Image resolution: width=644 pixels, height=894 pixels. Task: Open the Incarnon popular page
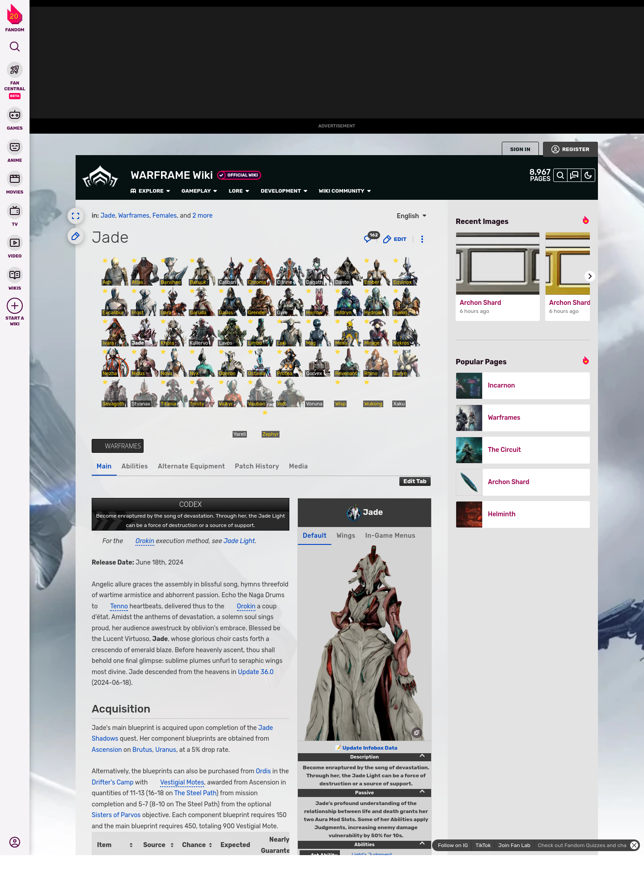(x=523, y=386)
